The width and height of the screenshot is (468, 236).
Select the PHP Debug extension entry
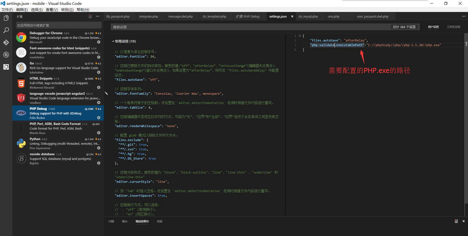tap(58, 113)
